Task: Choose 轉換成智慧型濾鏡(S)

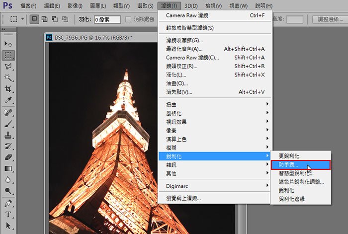Action: tap(215, 28)
